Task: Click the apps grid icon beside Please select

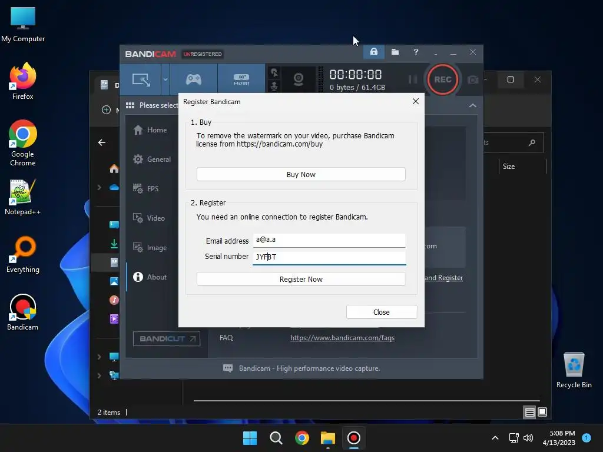Action: click(x=130, y=105)
